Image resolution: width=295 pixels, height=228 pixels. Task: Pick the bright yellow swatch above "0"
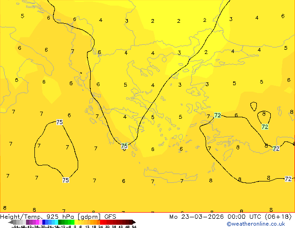[x=76, y=222]
